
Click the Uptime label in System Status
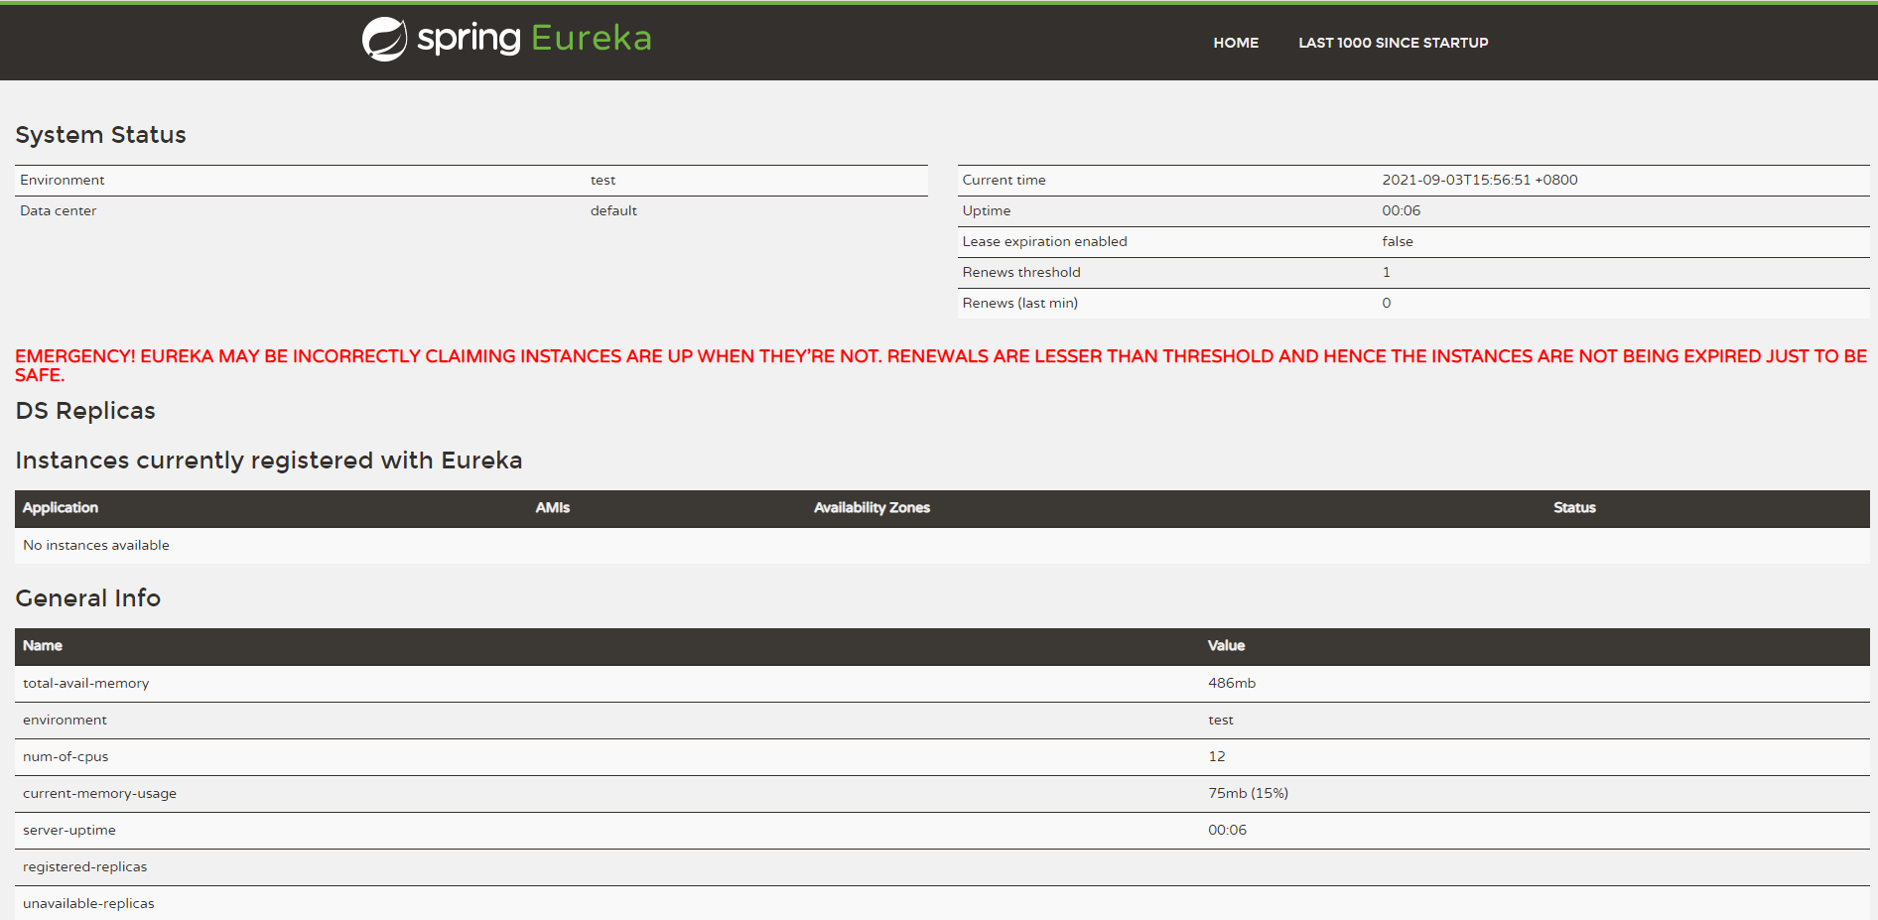pos(987,210)
